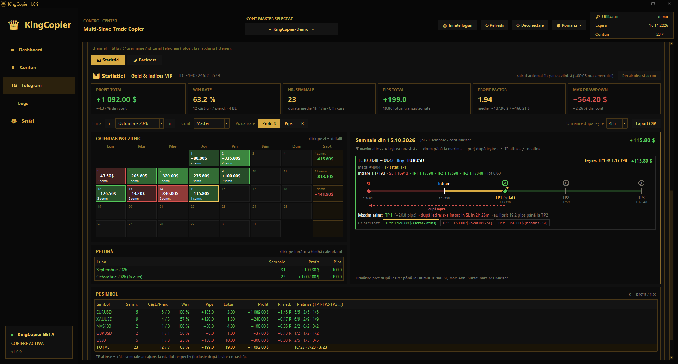Image resolution: width=678 pixels, height=364 pixels.
Task: Click TP2 −150.00 $ scenario box
Action: tap(467, 223)
